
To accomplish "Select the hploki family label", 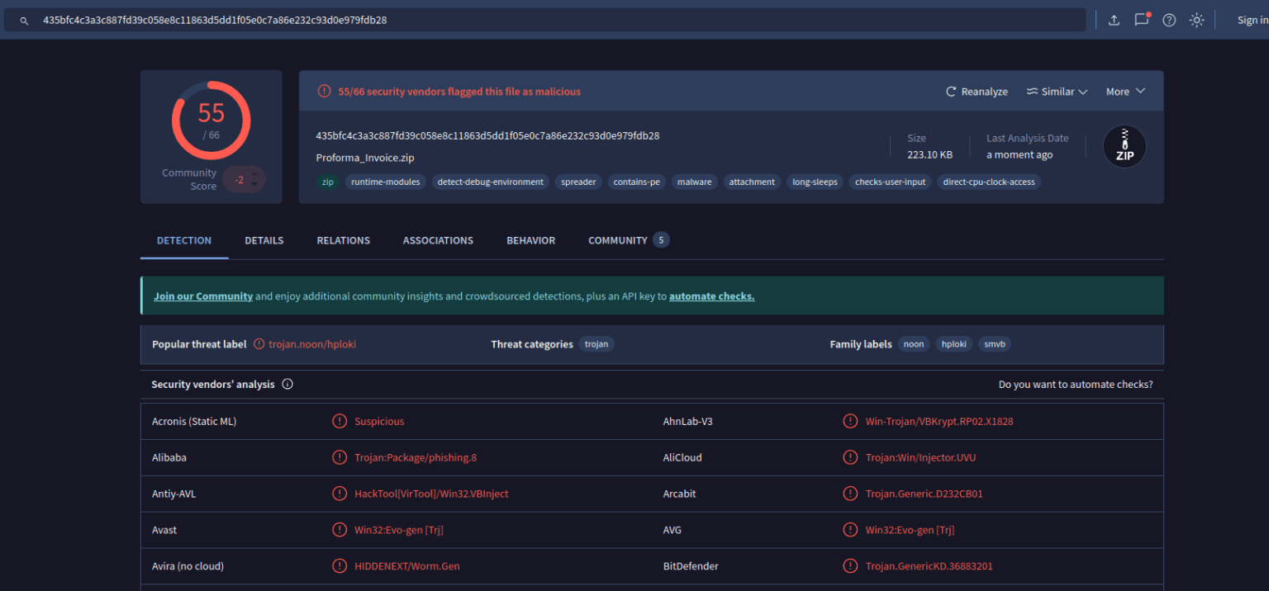I will coord(953,344).
